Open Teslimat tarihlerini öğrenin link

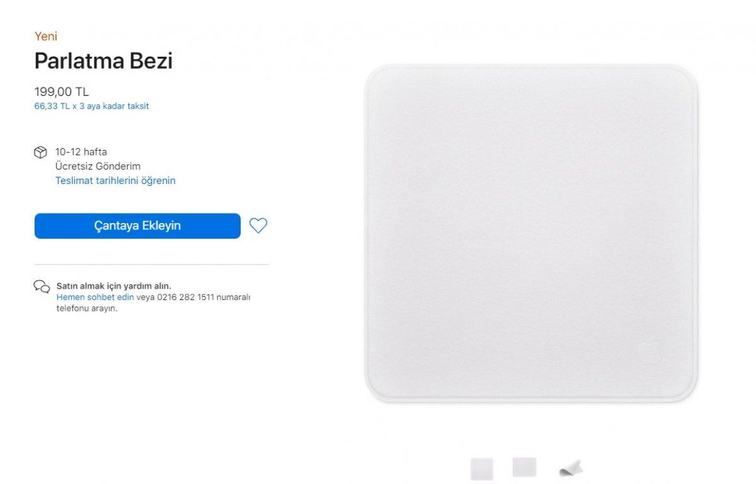115,180
